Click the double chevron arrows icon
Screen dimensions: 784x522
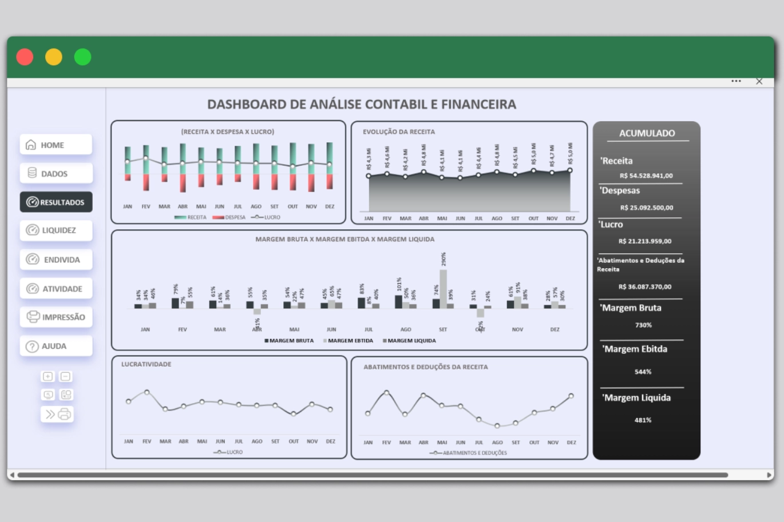click(50, 414)
